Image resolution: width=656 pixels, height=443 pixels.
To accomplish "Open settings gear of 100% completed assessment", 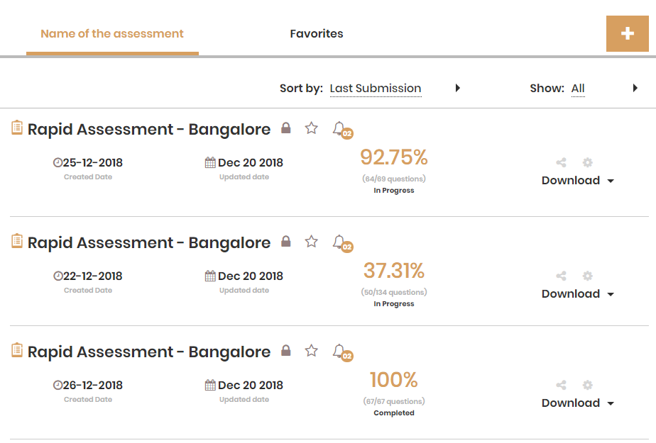I will (587, 385).
